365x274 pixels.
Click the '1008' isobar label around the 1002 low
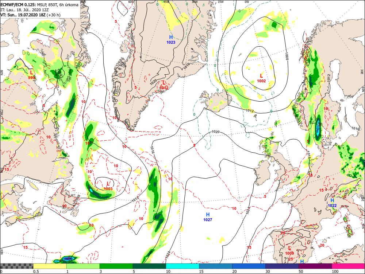[x=287, y=56]
